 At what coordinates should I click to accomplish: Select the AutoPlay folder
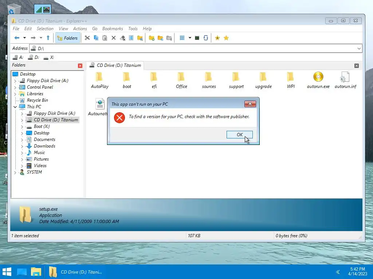[x=99, y=80]
